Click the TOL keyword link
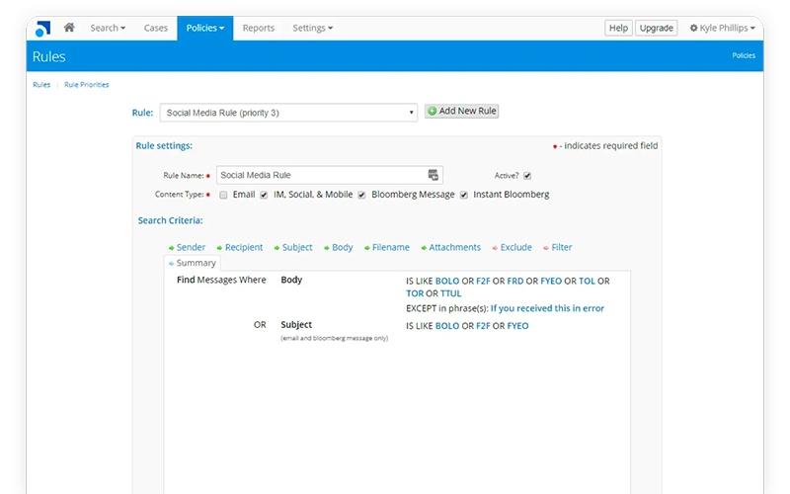Image resolution: width=790 pixels, height=494 pixels. tap(587, 281)
